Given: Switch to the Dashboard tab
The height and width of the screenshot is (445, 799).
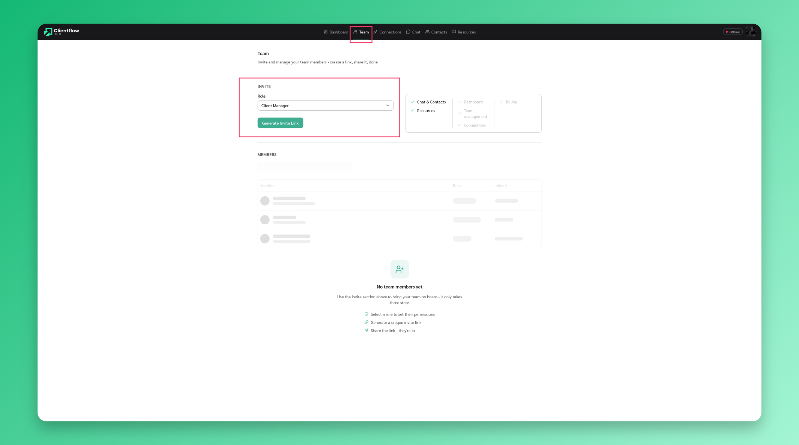Looking at the screenshot, I should coord(335,32).
